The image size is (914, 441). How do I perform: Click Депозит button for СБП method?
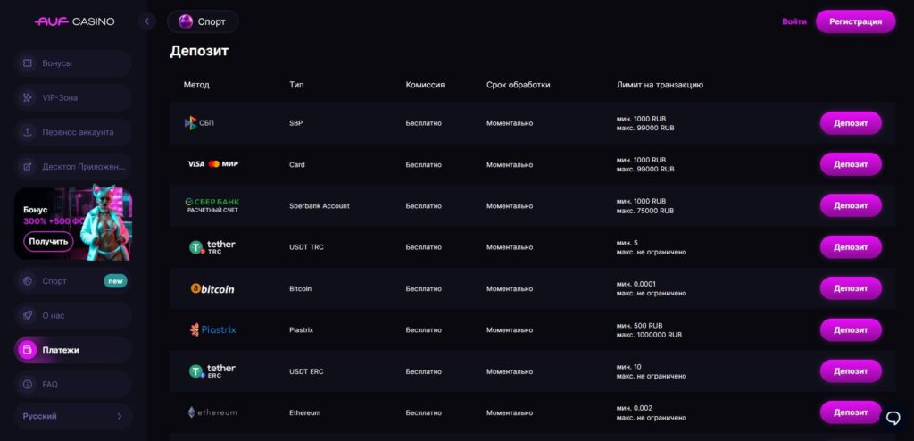tap(851, 123)
